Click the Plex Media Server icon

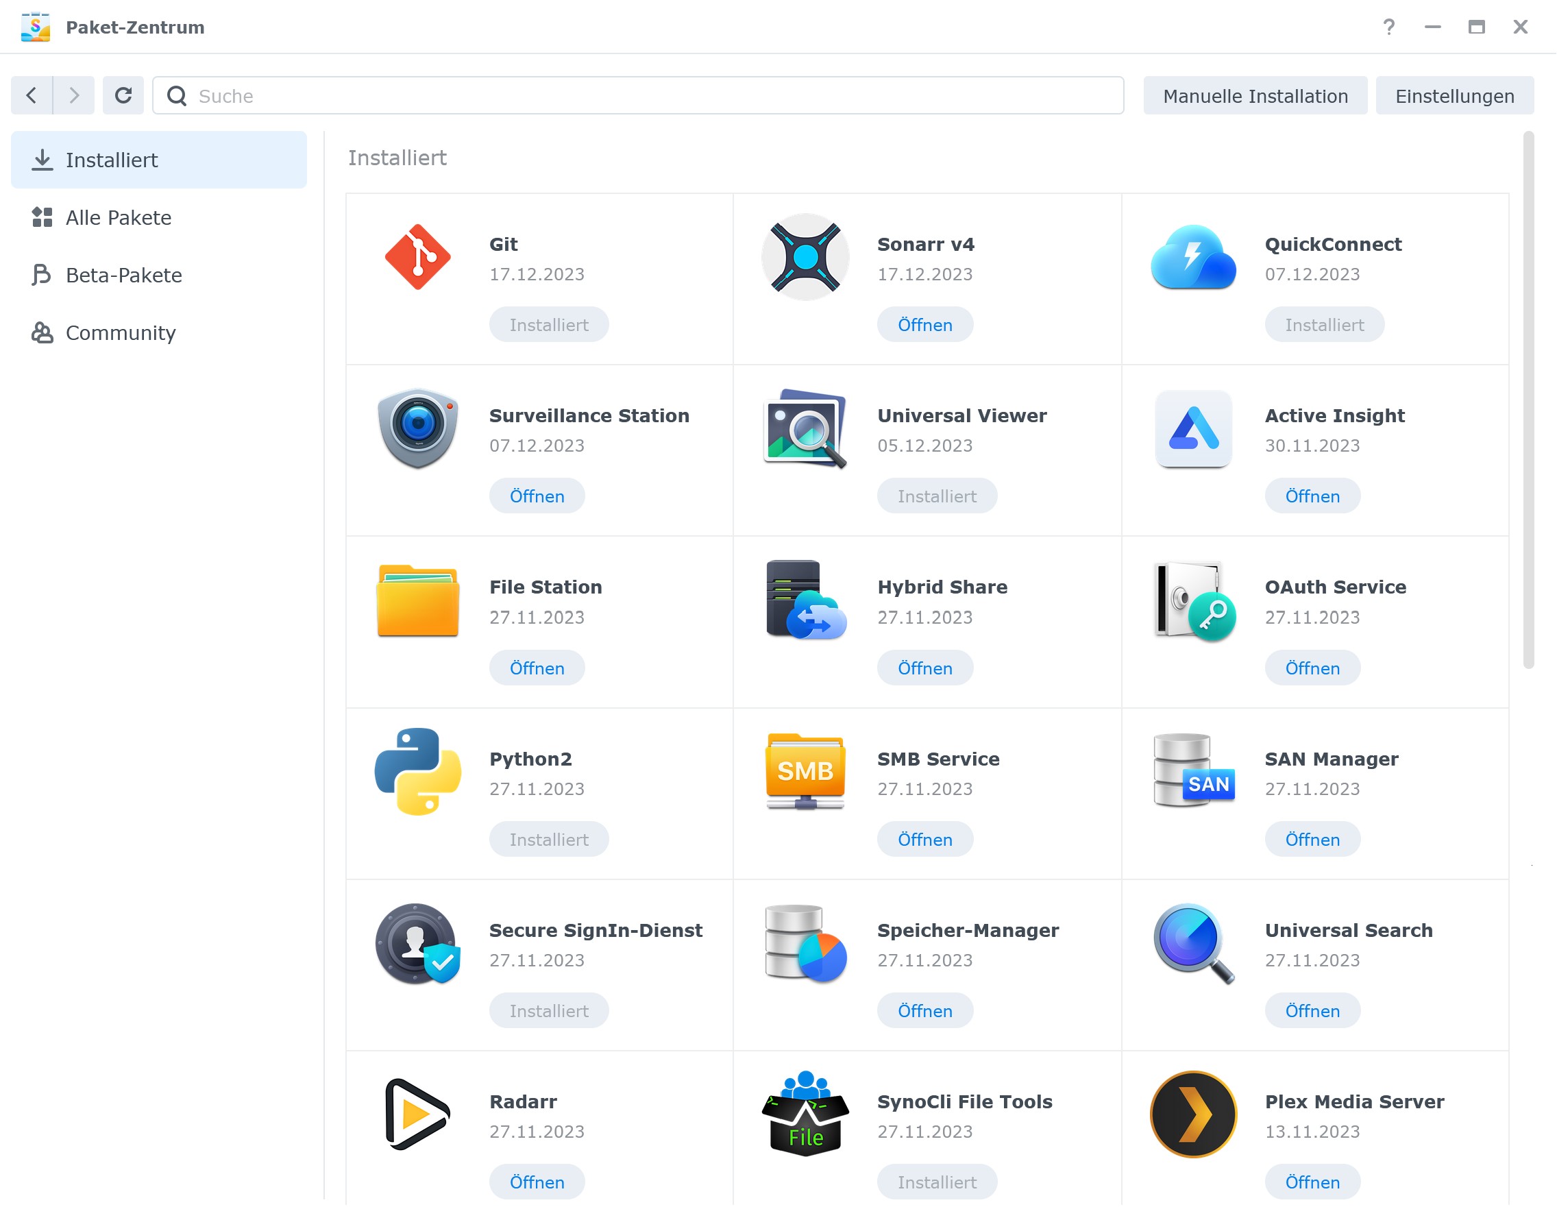tap(1192, 1114)
